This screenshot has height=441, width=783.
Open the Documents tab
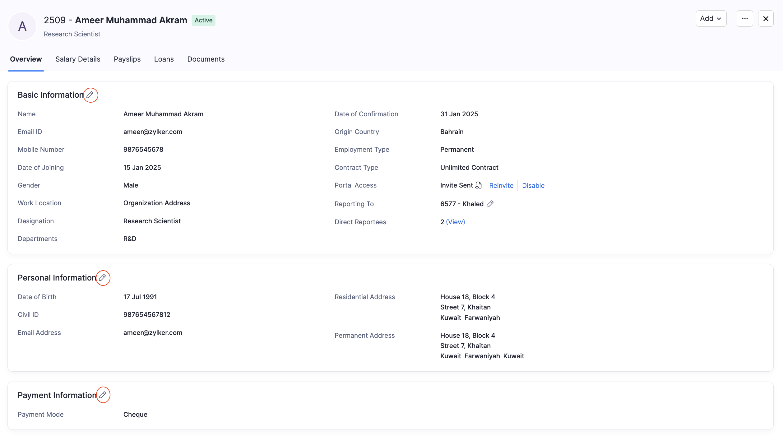(x=206, y=59)
